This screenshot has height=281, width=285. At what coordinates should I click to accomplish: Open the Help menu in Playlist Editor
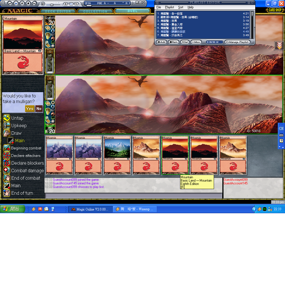[190, 7]
